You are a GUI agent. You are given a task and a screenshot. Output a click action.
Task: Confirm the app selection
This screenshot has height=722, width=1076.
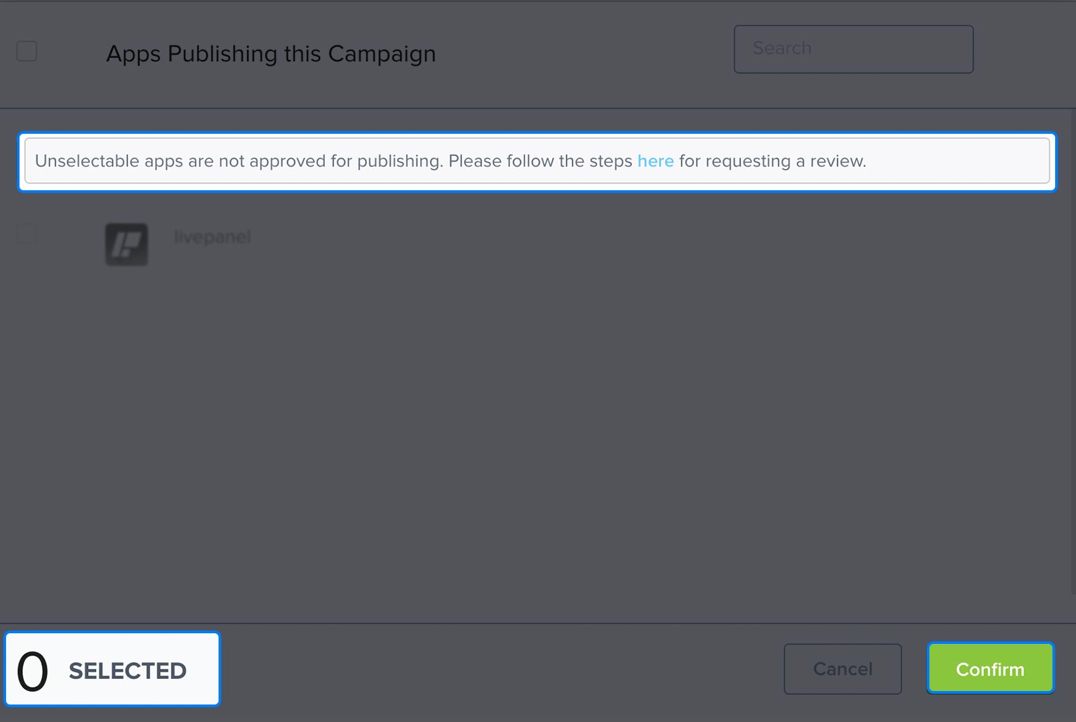[991, 669]
